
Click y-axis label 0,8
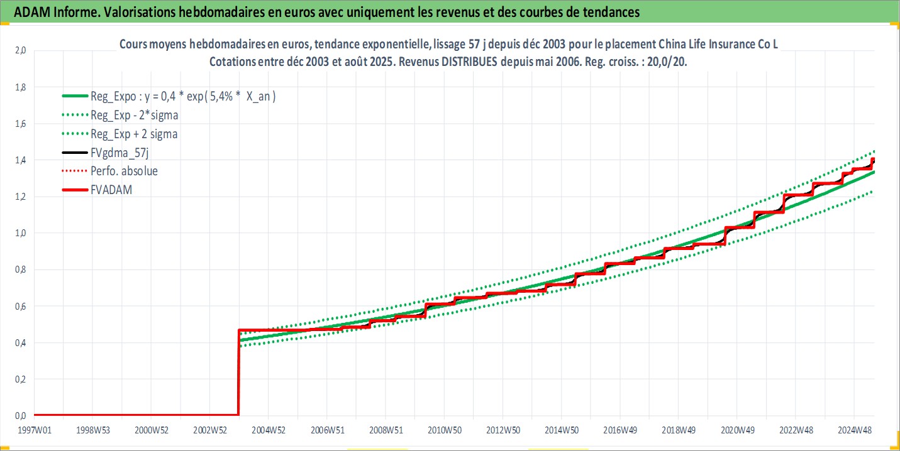click(x=19, y=269)
